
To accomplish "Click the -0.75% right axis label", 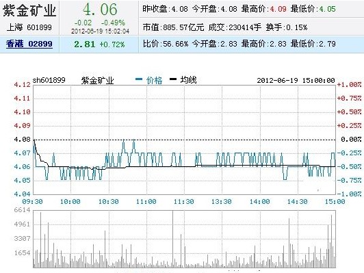I will (x=350, y=181).
